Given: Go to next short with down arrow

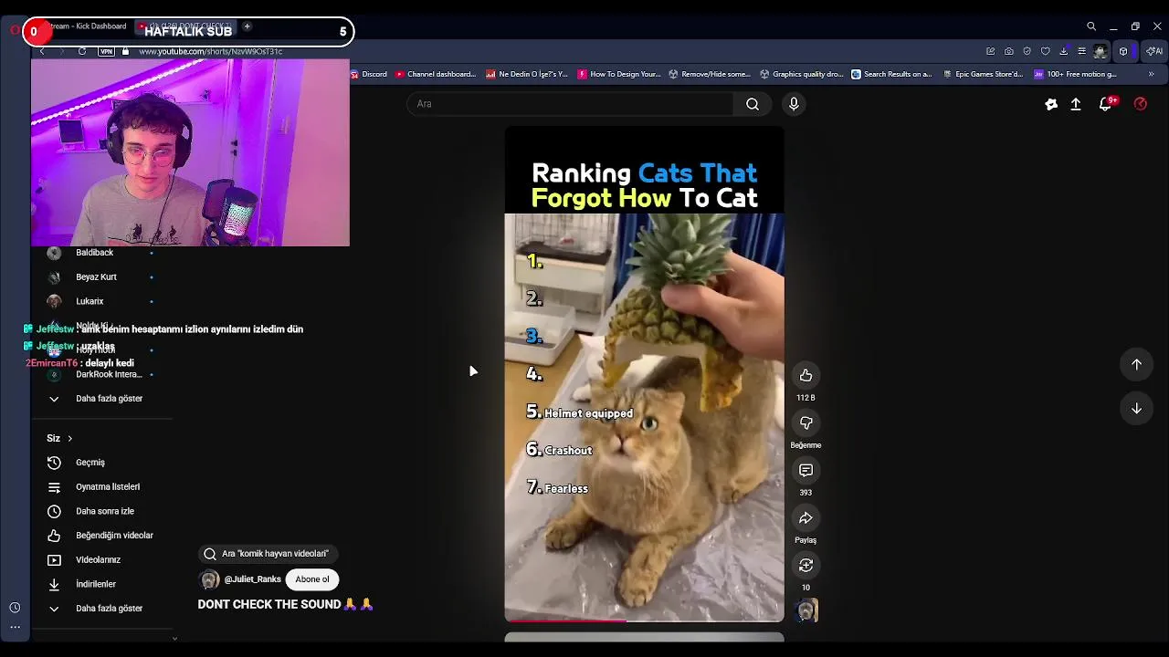Looking at the screenshot, I should [x=1136, y=409].
